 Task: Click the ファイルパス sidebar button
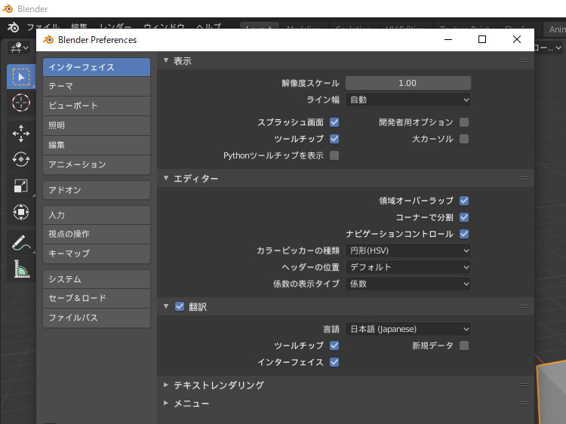point(97,318)
